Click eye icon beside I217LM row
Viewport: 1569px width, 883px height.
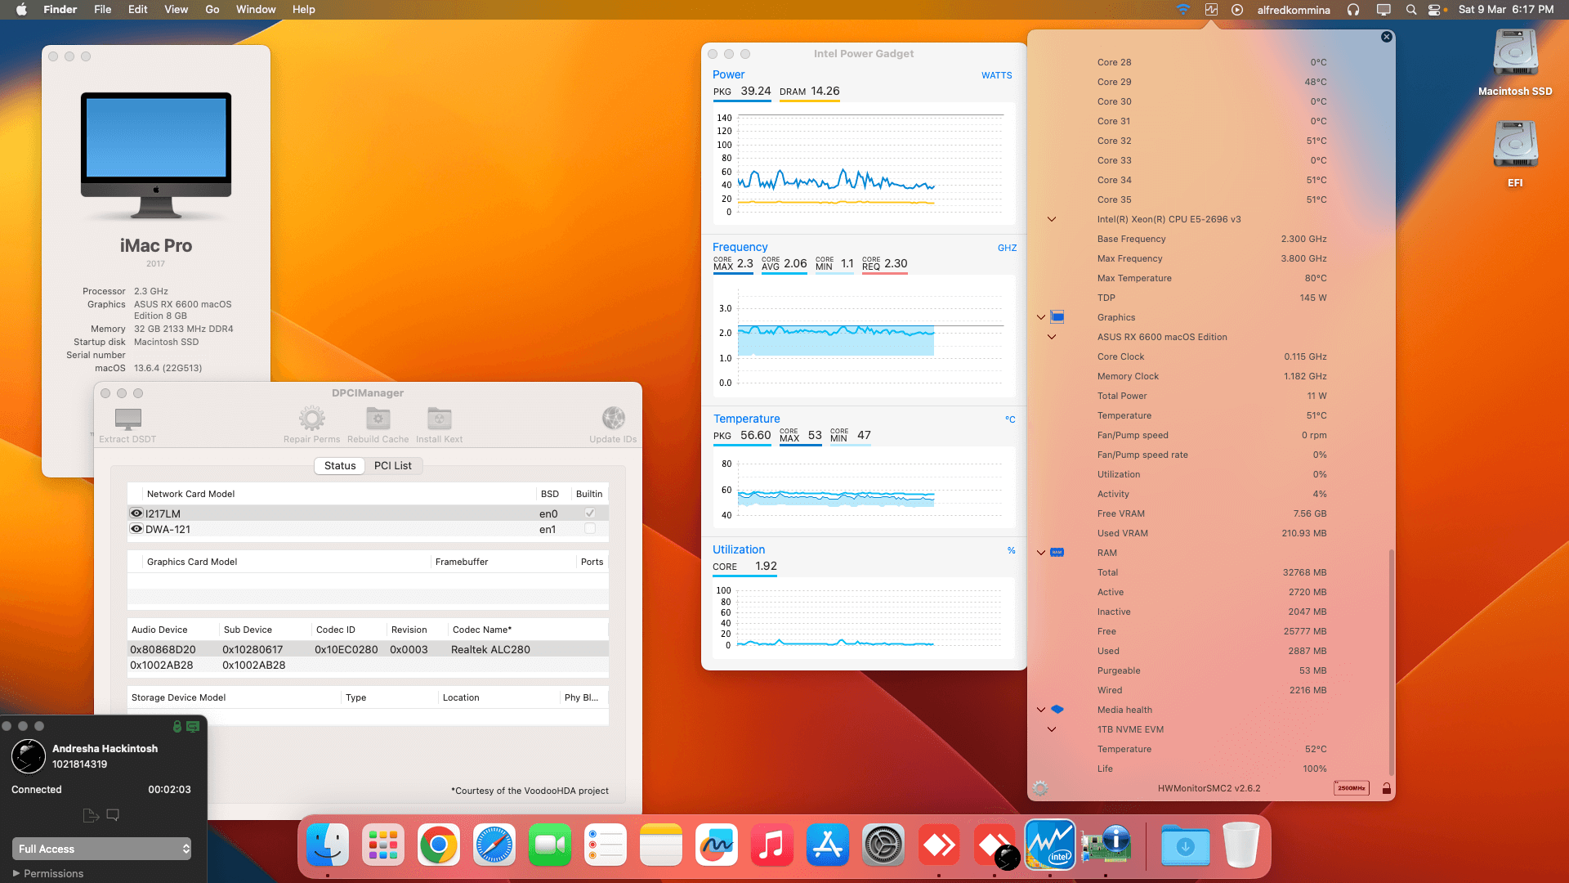coord(136,513)
